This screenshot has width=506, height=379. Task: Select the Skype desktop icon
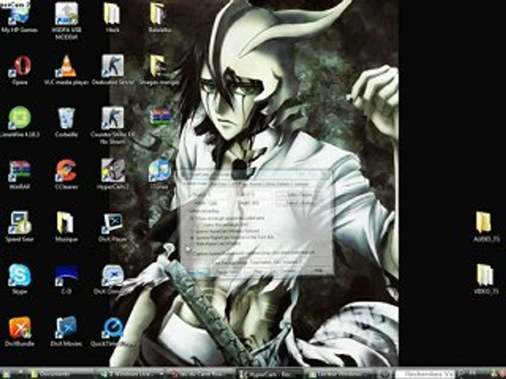tap(20, 279)
